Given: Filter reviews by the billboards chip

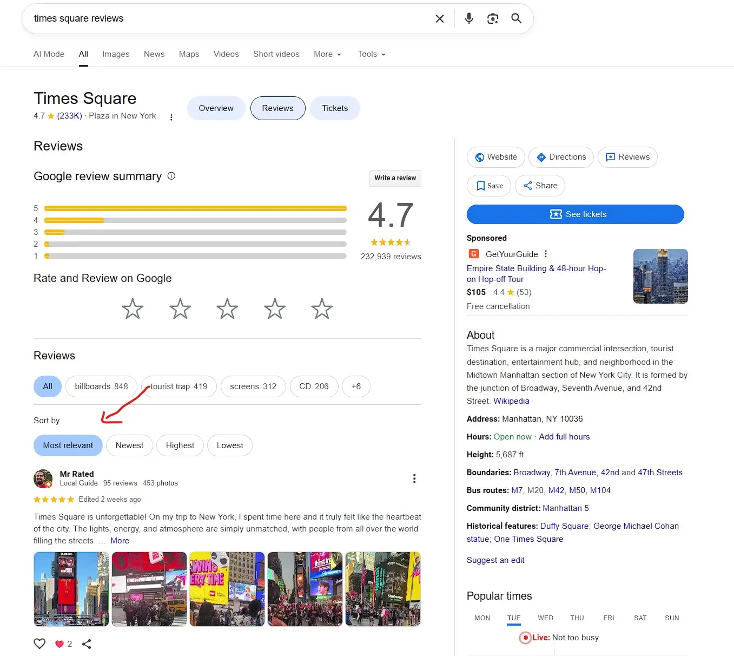Looking at the screenshot, I should tap(101, 386).
